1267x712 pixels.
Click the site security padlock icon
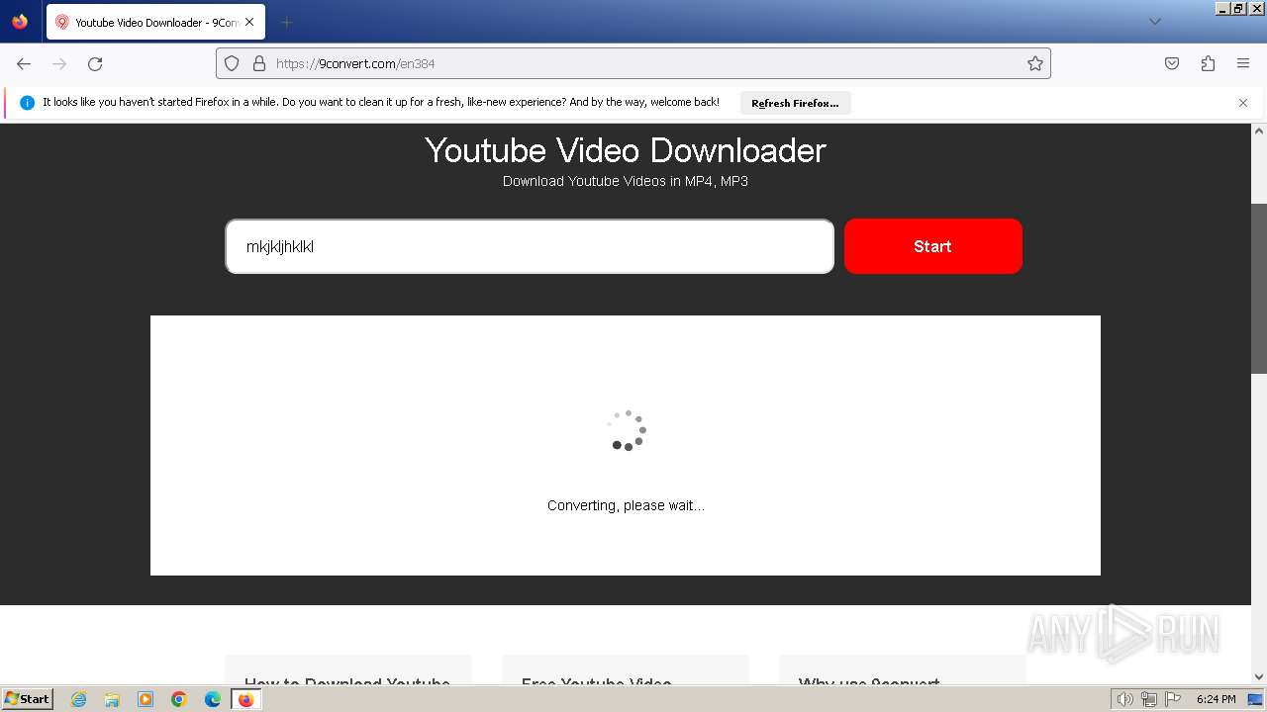point(259,63)
